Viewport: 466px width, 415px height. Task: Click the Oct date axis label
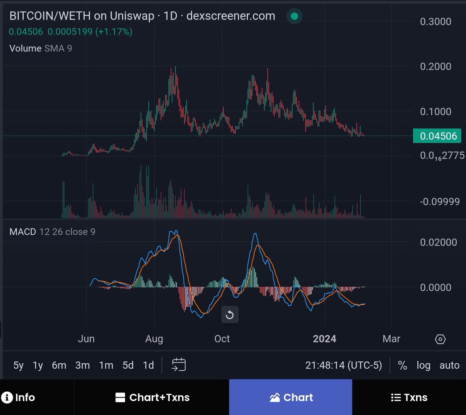[222, 339]
